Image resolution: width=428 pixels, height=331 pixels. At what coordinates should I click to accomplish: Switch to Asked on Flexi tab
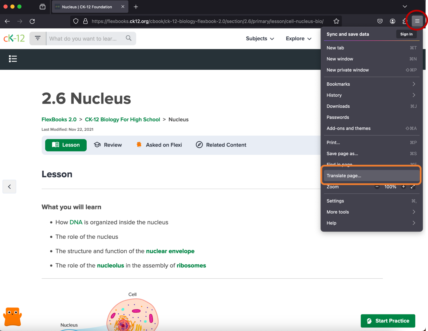[x=159, y=145]
